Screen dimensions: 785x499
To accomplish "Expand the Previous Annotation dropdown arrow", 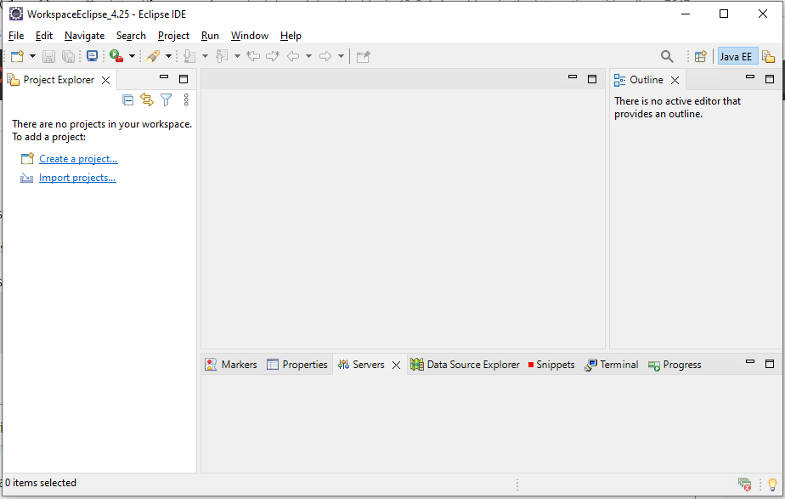I will (237, 56).
